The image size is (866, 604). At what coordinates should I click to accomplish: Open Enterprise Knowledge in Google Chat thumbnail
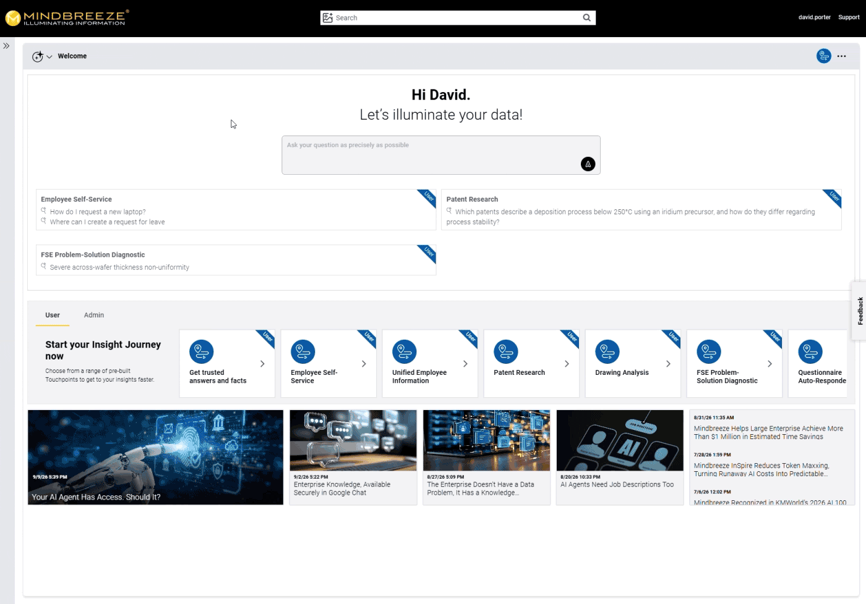pyautogui.click(x=353, y=440)
